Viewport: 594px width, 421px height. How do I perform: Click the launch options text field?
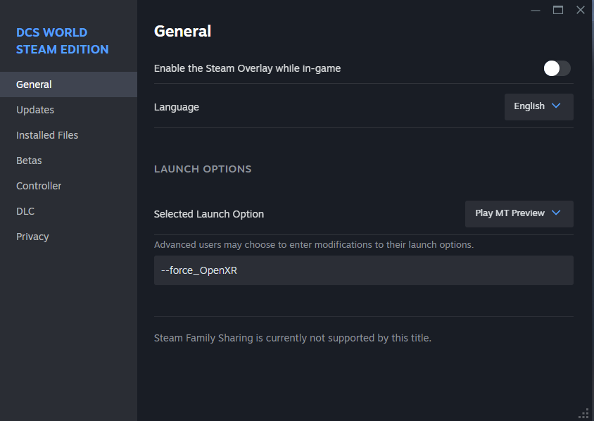pos(363,270)
